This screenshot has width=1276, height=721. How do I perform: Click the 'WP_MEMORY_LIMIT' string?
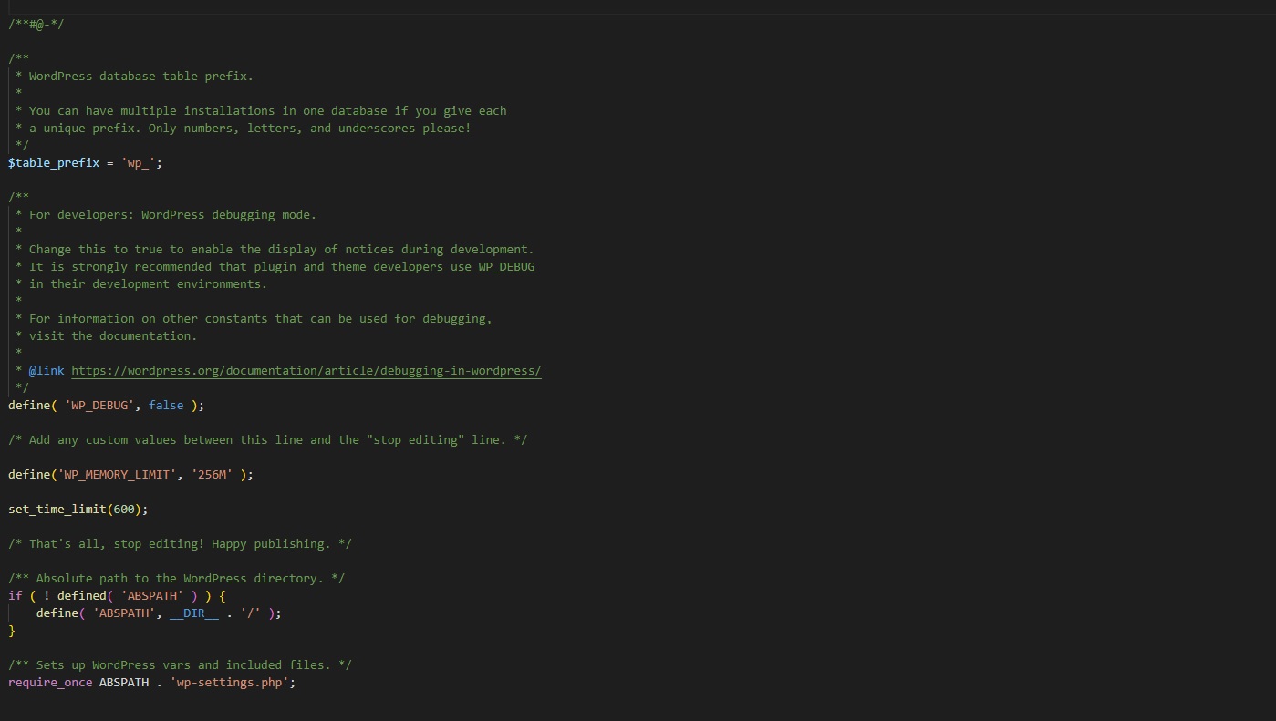click(x=117, y=475)
